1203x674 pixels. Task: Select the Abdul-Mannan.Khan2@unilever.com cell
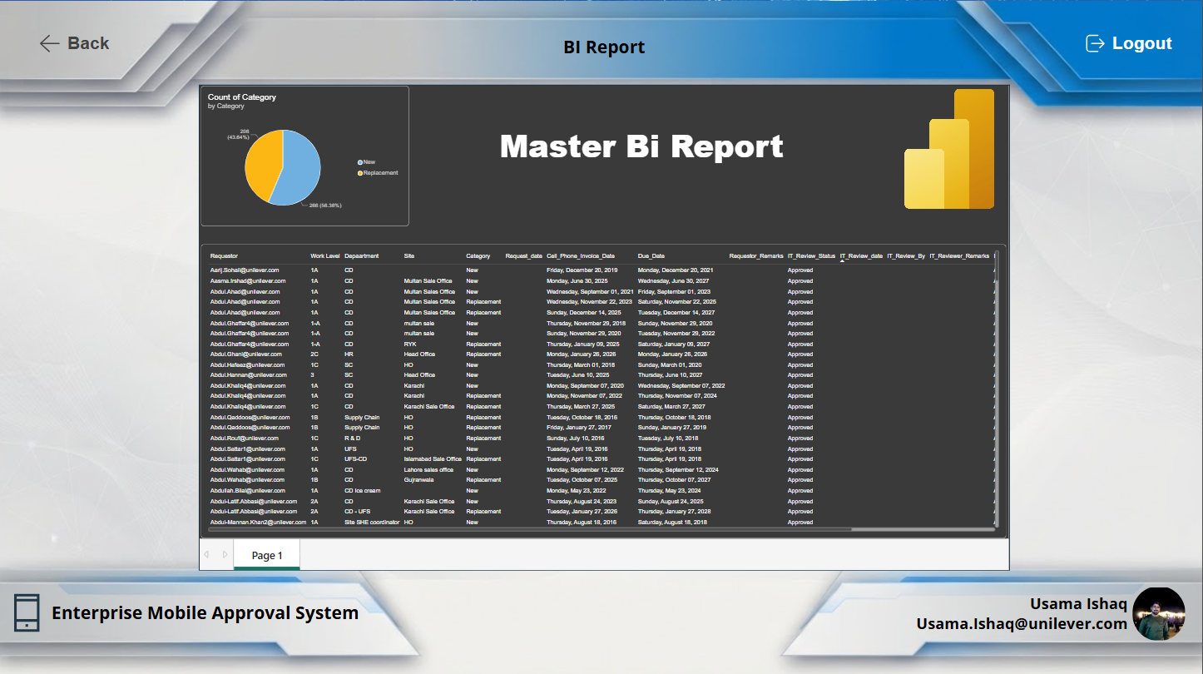click(x=258, y=523)
